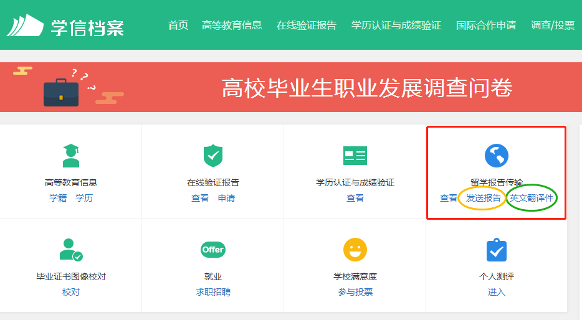Click the graduate icon above 高等教育信息
Screen dimensions: 582x320
(x=71, y=156)
